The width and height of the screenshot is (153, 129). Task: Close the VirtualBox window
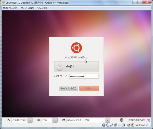pyautogui.click(x=147, y=2)
